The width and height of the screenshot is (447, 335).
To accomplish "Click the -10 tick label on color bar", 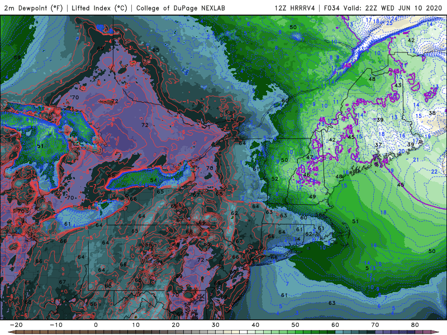I will pos(56,325).
